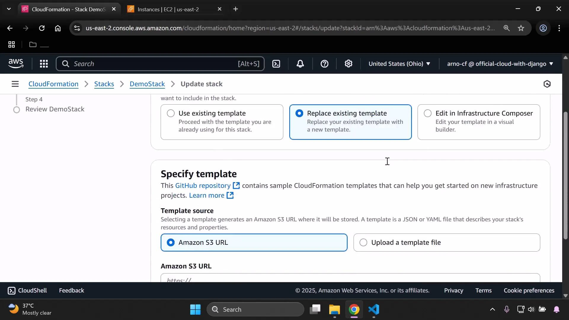The image size is (569, 320).
Task: Focus the Amazon S3 URL input field
Action: [350, 278]
